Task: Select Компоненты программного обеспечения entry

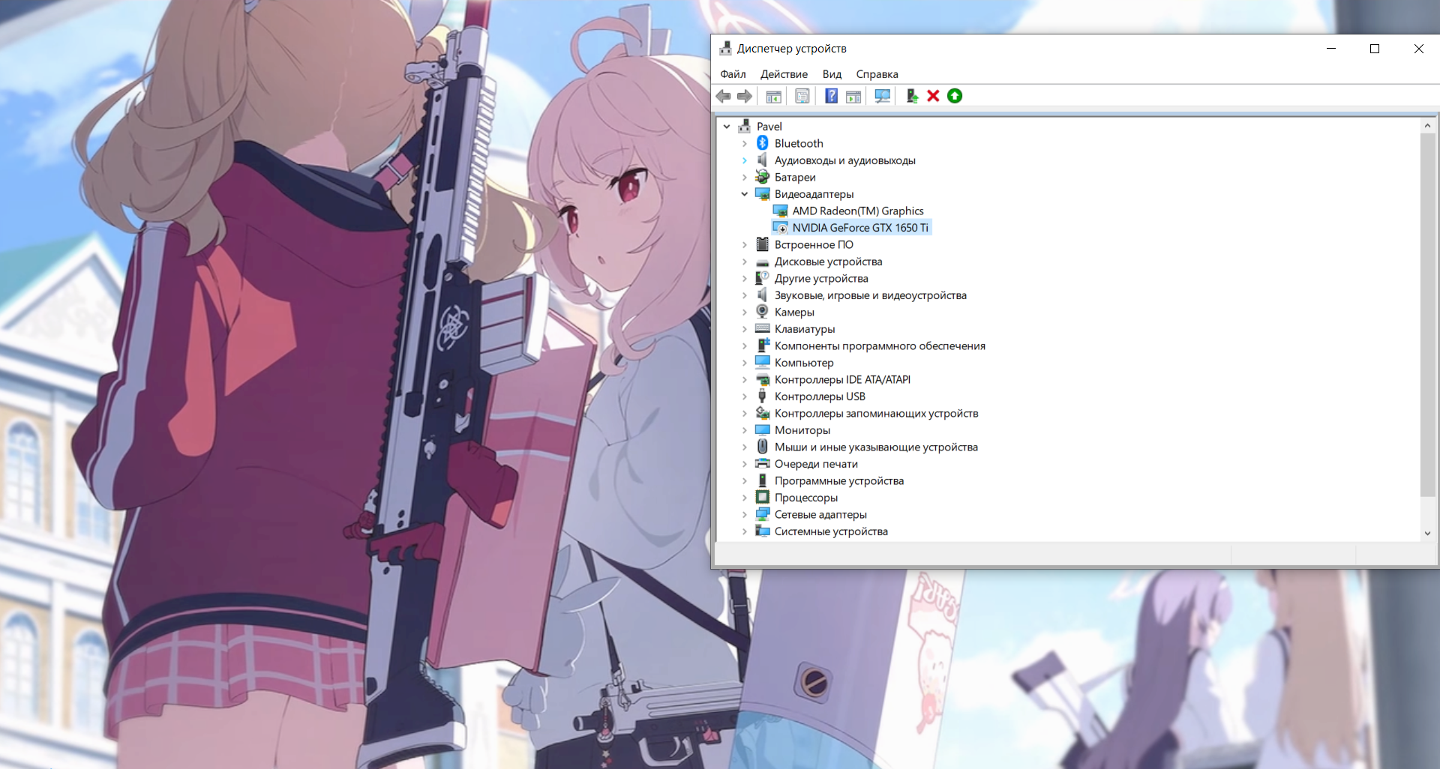Action: click(x=880, y=346)
